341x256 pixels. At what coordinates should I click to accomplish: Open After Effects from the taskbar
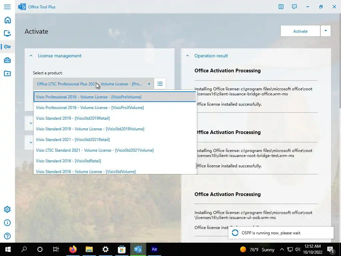(x=155, y=249)
